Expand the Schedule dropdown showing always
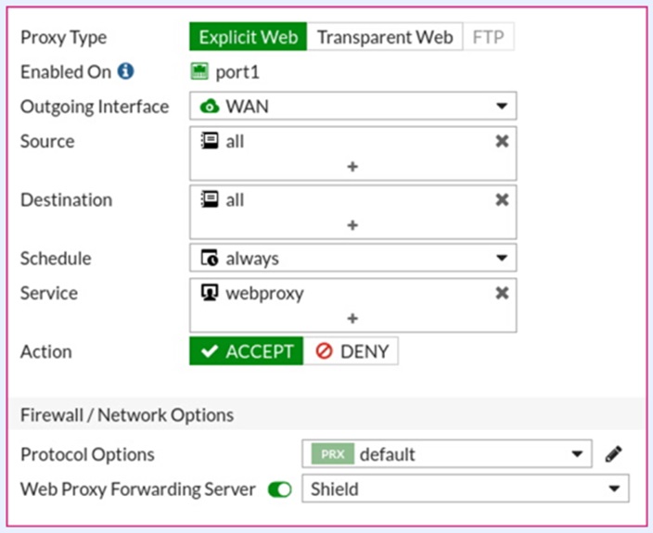 pos(352,258)
